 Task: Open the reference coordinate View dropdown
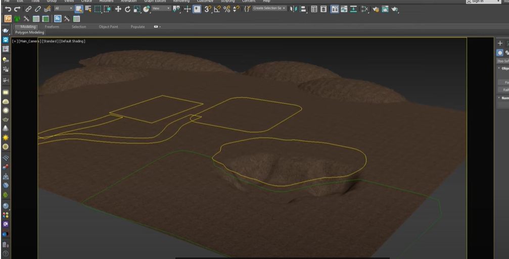(x=161, y=9)
